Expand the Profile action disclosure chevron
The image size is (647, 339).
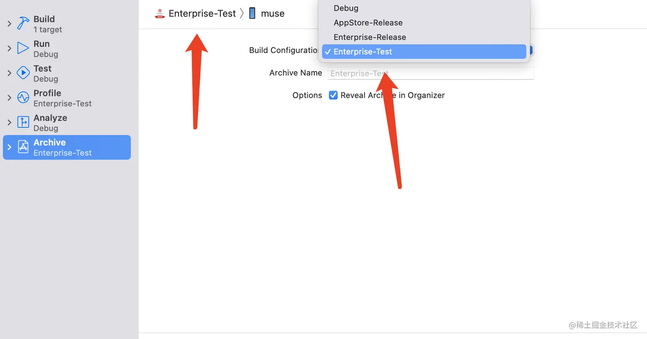click(x=9, y=98)
